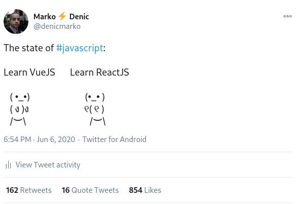Screen dimensions: 300x204
Task: Click the 'Learn VueJS' text
Action: point(29,73)
